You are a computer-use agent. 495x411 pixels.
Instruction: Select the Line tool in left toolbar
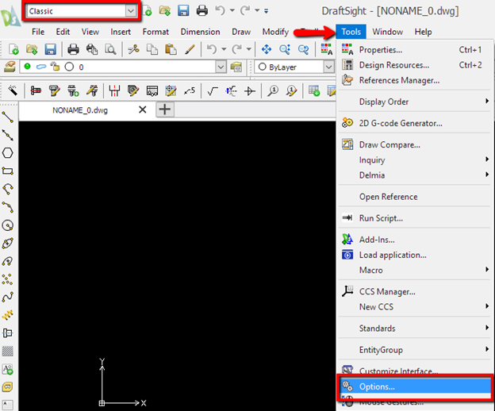[x=8, y=117]
